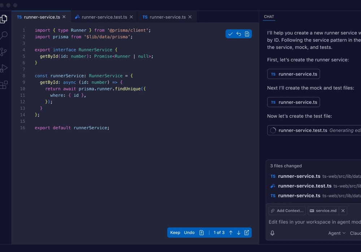Close the first runner-service.ts tab
The width and height of the screenshot is (361, 252).
64,17
